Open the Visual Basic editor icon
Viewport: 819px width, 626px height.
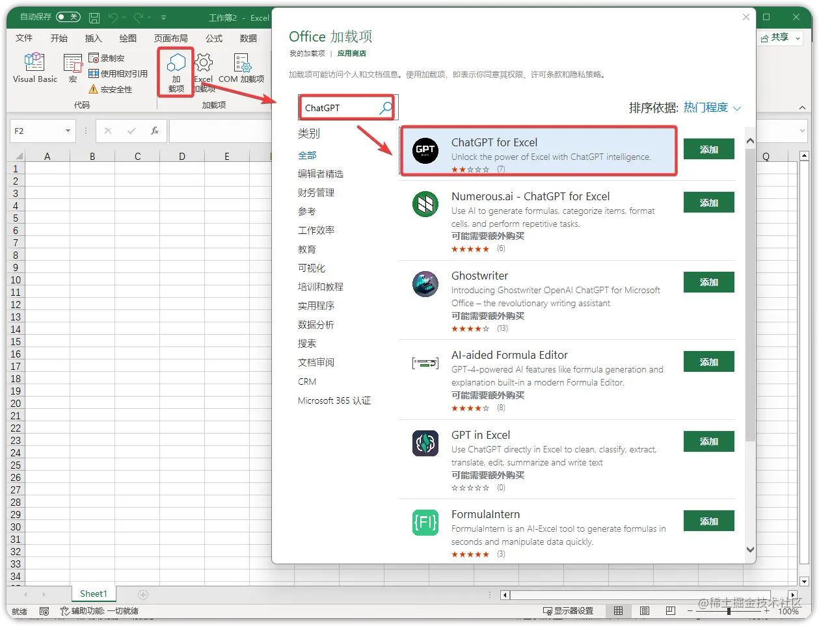click(34, 62)
